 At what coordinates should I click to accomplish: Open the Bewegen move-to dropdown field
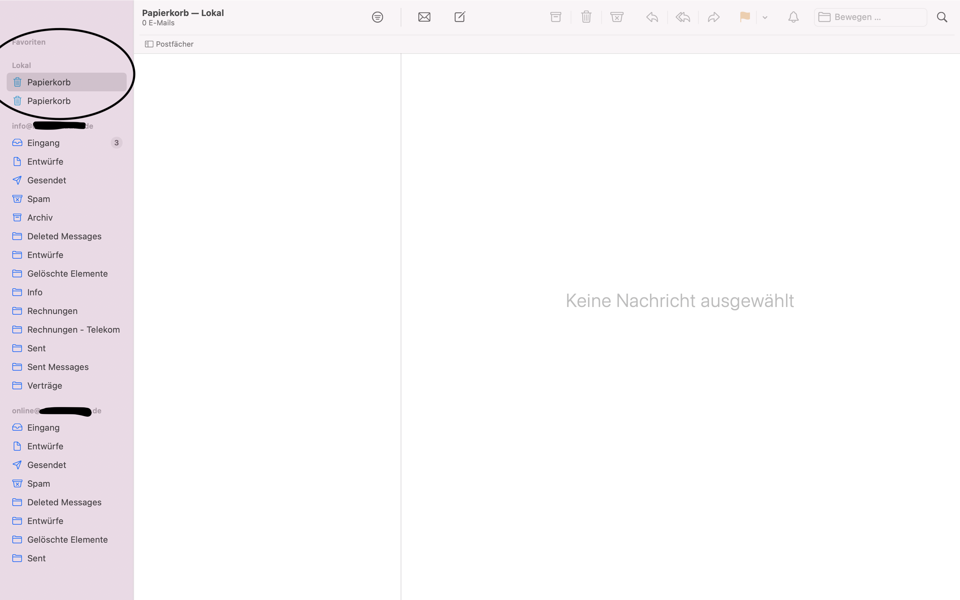tap(870, 17)
